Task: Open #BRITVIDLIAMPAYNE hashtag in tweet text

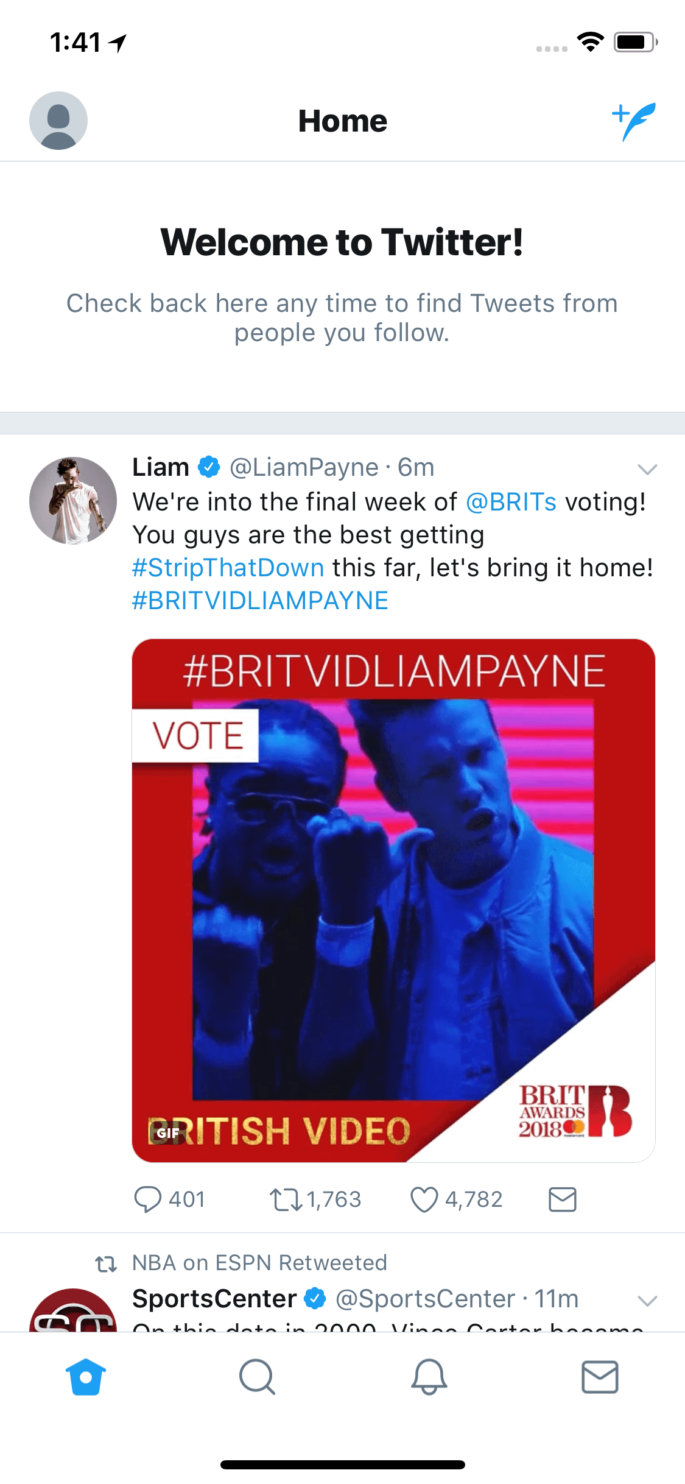Action: coord(260,601)
